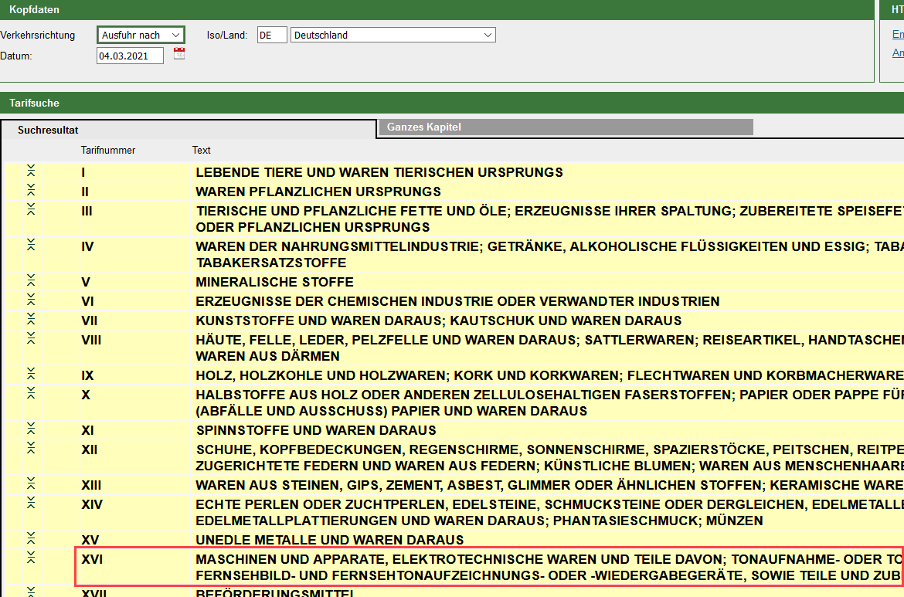
Task: Expand section IV Nahrungsmittelindustrie
Action: click(x=31, y=245)
